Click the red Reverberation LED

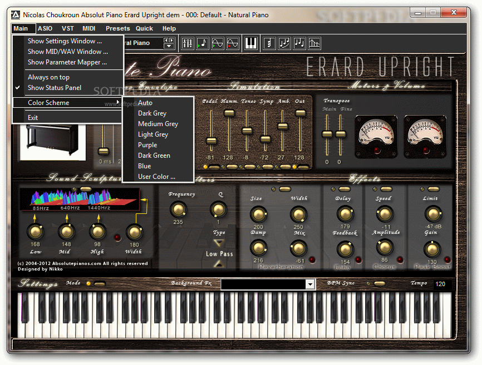point(312,260)
